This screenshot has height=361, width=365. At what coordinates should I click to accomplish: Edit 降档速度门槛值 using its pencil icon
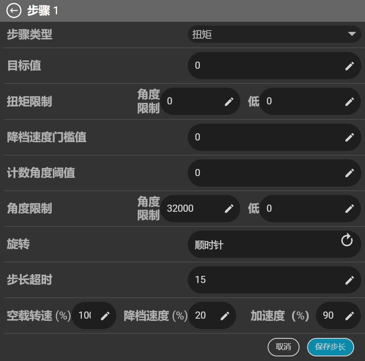[349, 137]
